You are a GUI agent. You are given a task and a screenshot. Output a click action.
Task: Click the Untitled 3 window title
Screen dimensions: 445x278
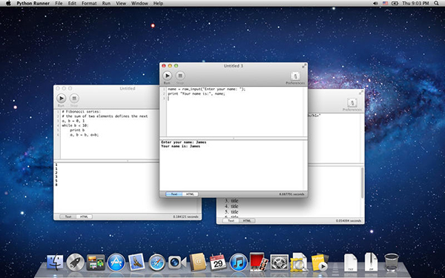point(234,66)
